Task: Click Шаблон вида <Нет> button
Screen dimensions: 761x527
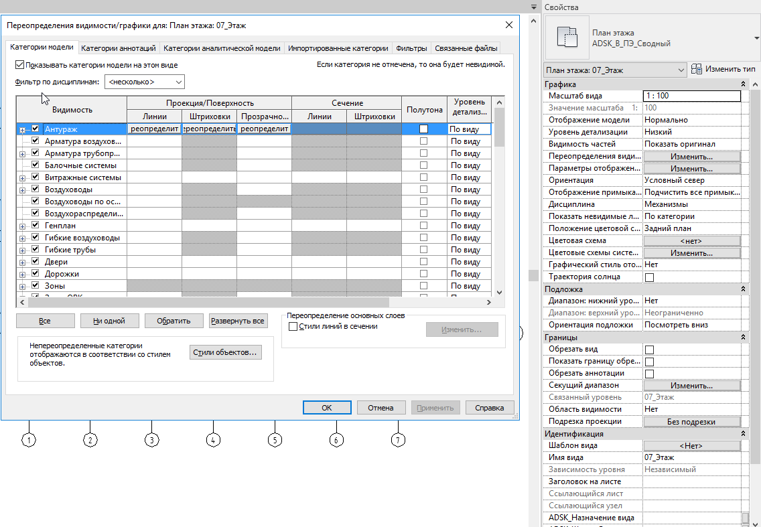Action: pos(691,445)
